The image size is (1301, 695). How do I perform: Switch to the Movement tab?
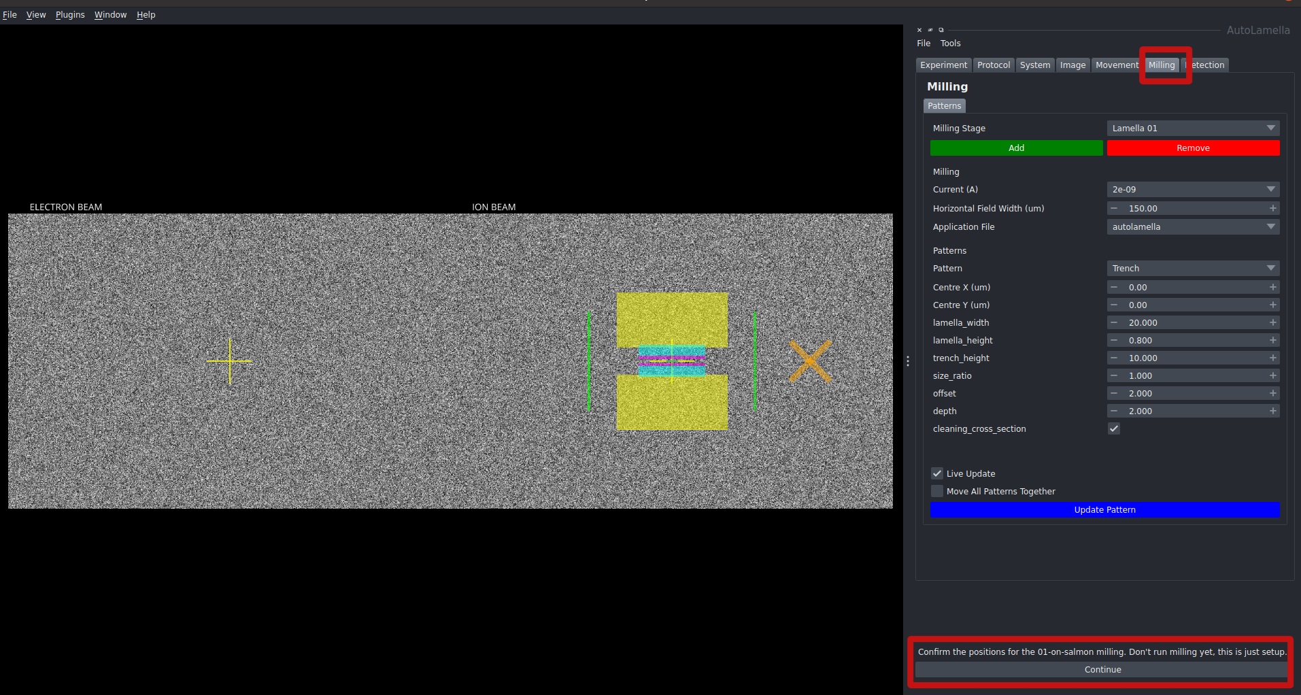(x=1116, y=65)
